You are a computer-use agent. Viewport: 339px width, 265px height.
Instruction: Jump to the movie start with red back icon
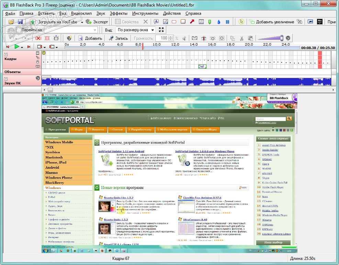(8, 47)
